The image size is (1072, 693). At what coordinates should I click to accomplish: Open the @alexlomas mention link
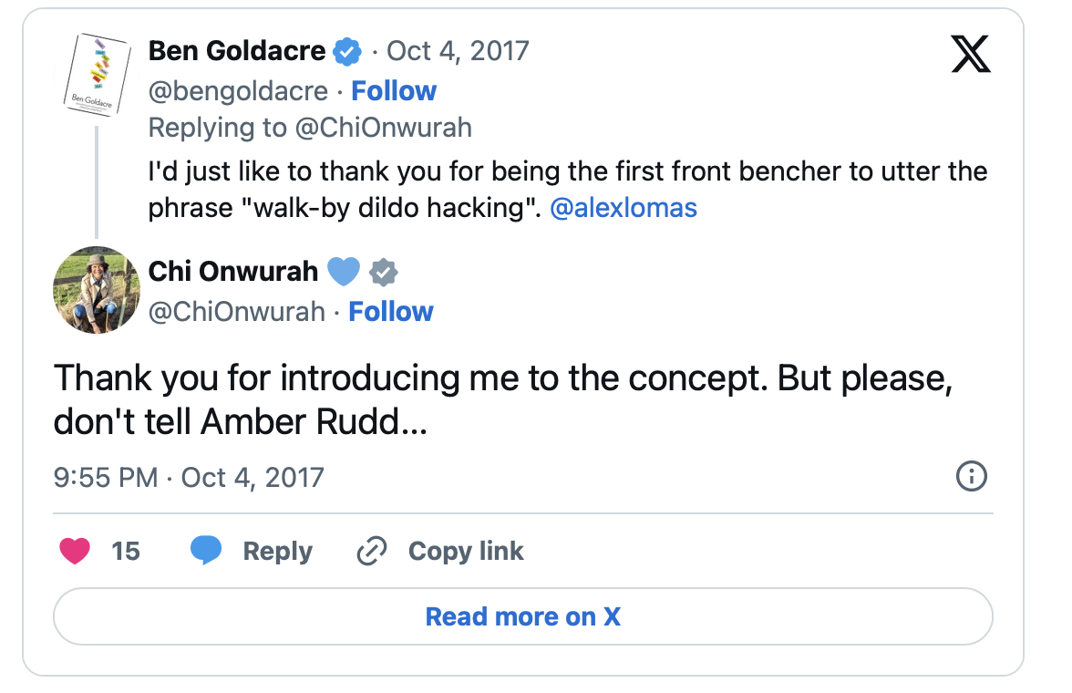[624, 208]
